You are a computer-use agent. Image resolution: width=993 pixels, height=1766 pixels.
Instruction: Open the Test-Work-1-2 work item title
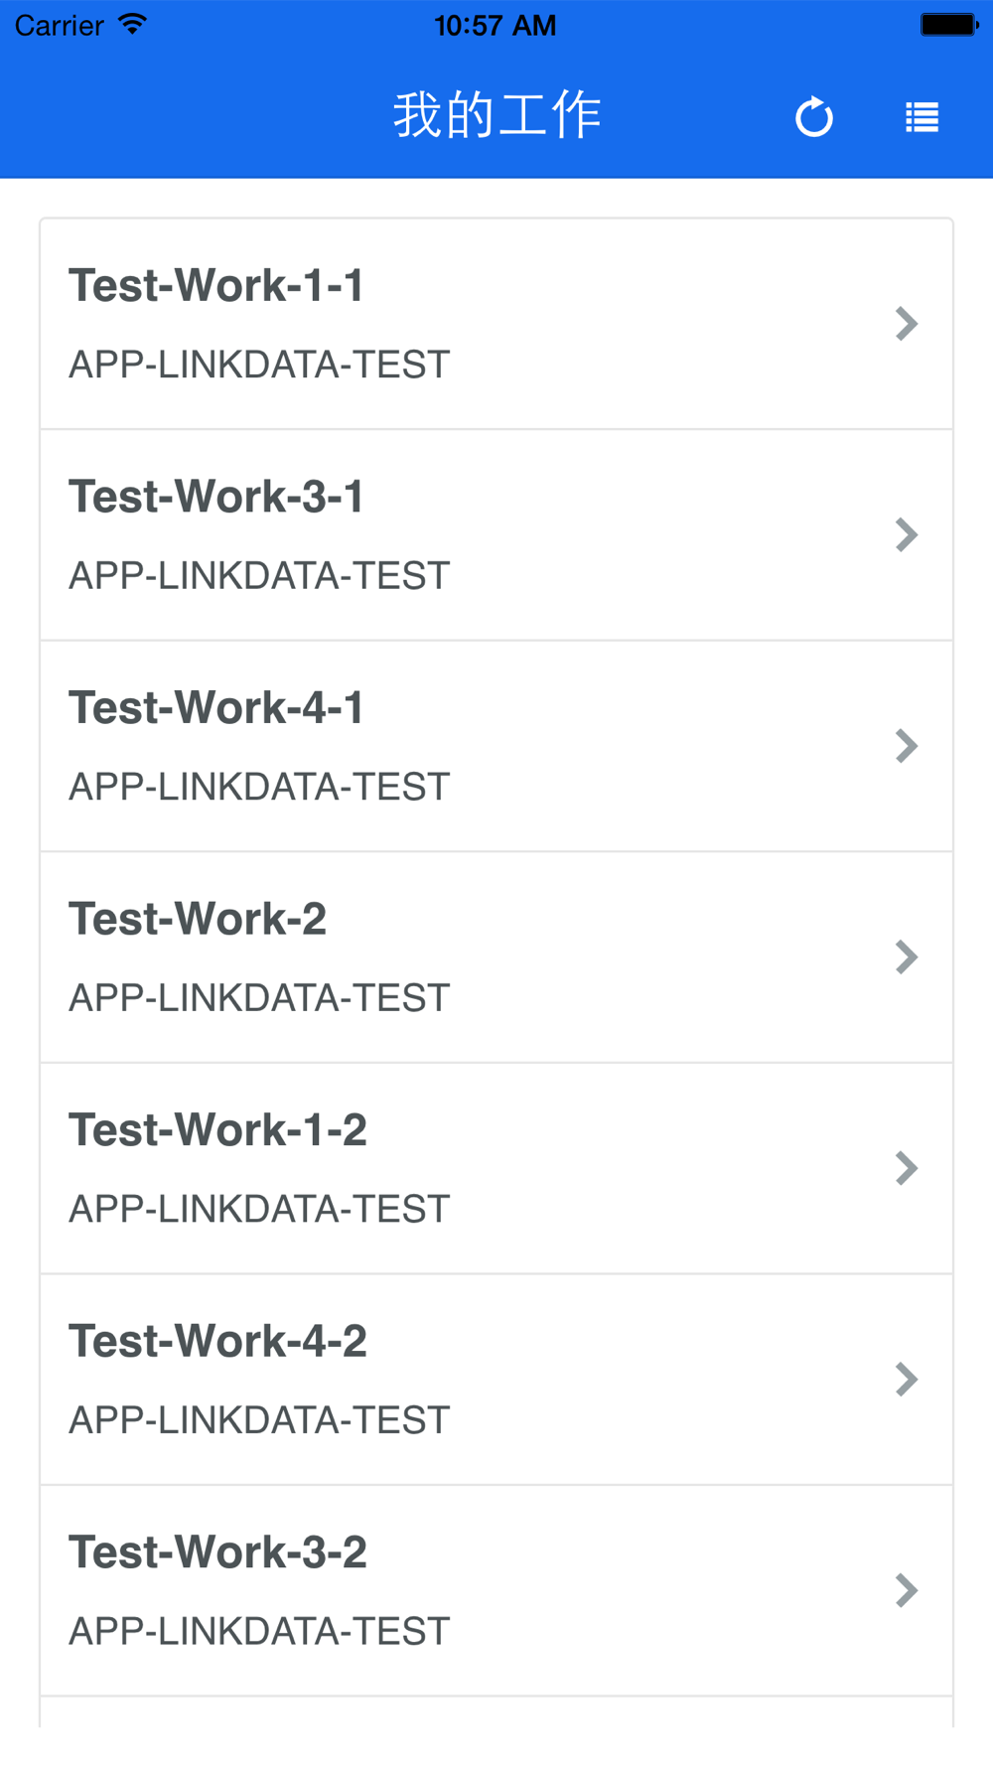pyautogui.click(x=217, y=1130)
